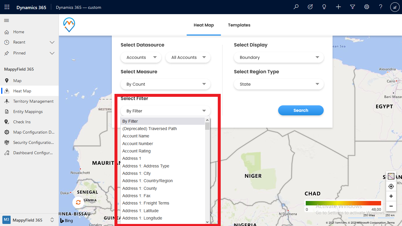The height and width of the screenshot is (226, 402).
Task: Open the State region type dropdown
Action: [279, 84]
